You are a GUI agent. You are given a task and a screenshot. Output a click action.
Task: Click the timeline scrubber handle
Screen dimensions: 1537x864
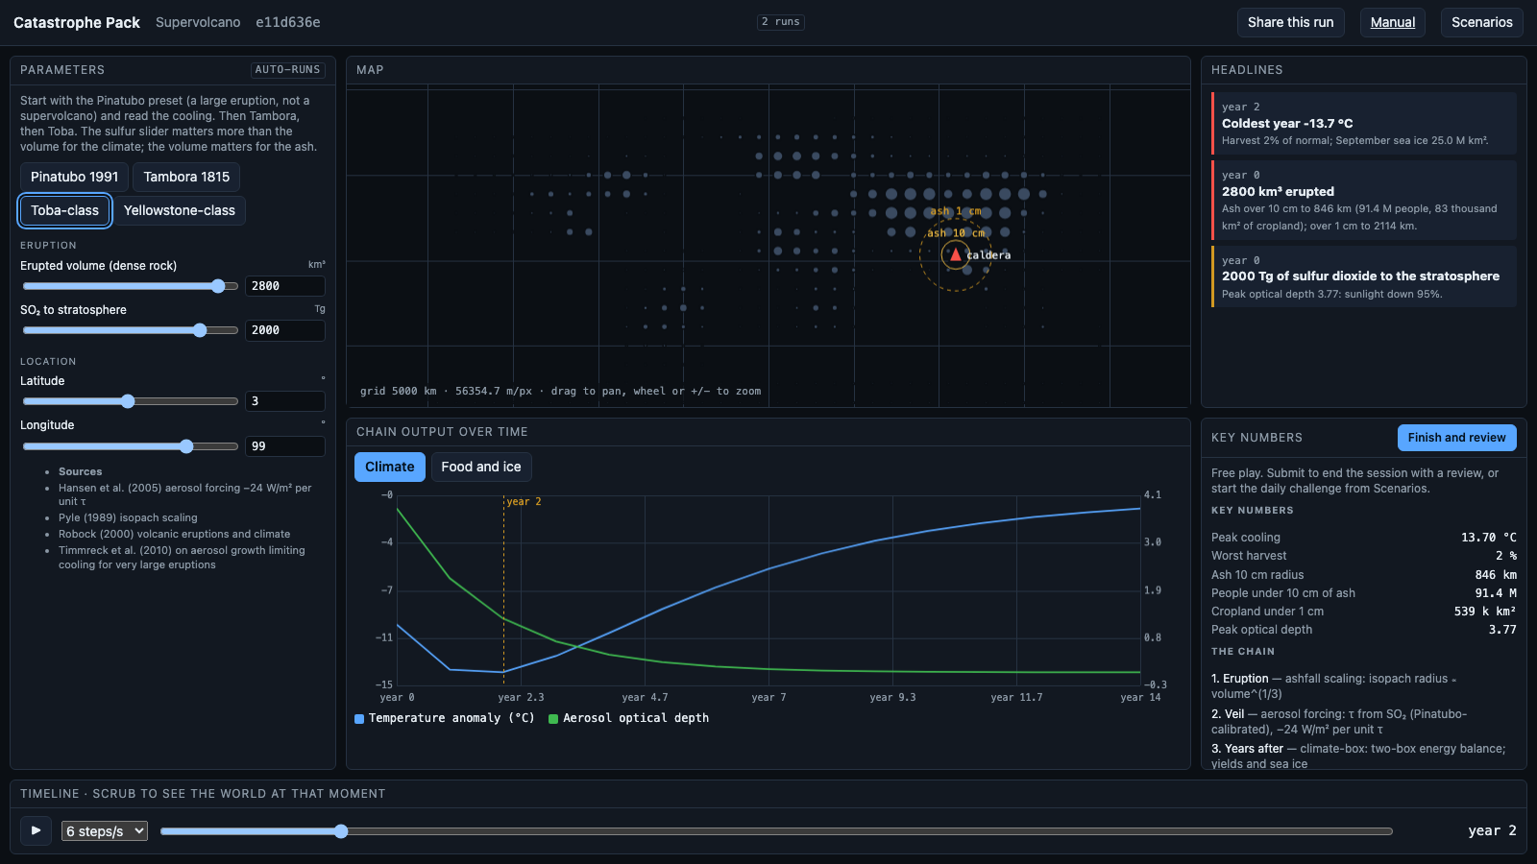pyautogui.click(x=341, y=831)
